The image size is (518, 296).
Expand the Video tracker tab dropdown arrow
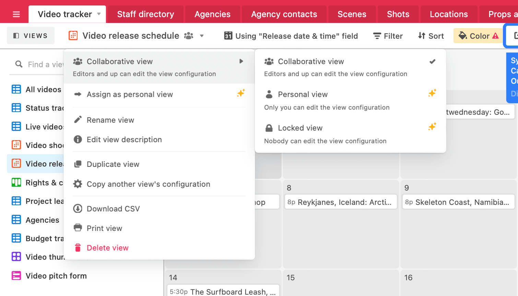[99, 14]
